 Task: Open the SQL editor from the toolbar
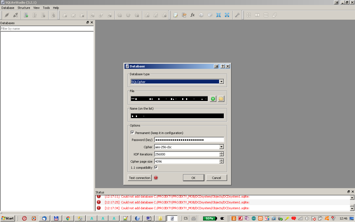pyautogui.click(x=176, y=15)
